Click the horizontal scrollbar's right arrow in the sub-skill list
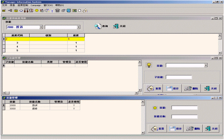Viewport: 224px width, 140px height. tap(136, 93)
